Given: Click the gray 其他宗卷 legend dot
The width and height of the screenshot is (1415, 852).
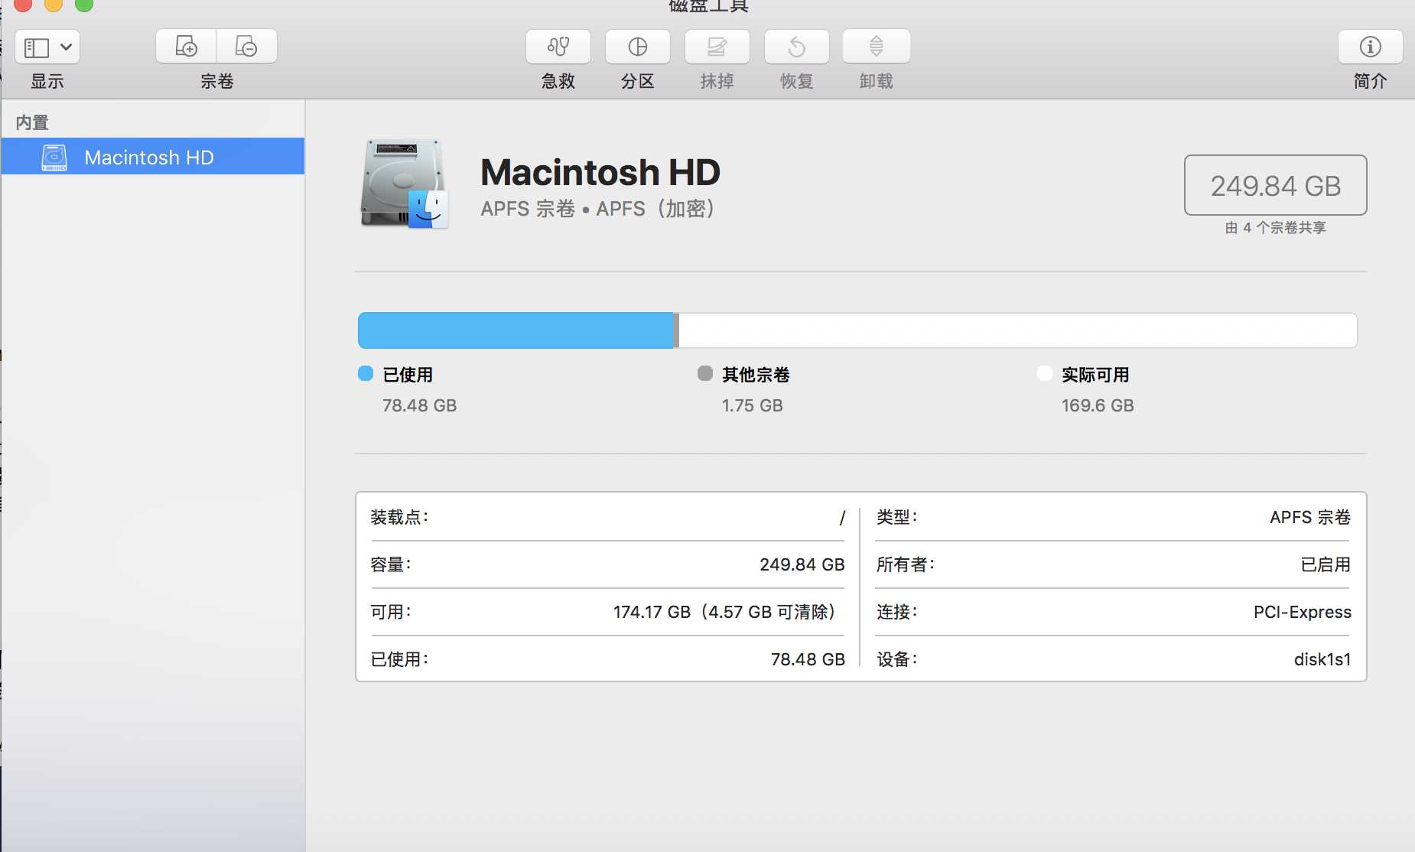Looking at the screenshot, I should point(705,373).
